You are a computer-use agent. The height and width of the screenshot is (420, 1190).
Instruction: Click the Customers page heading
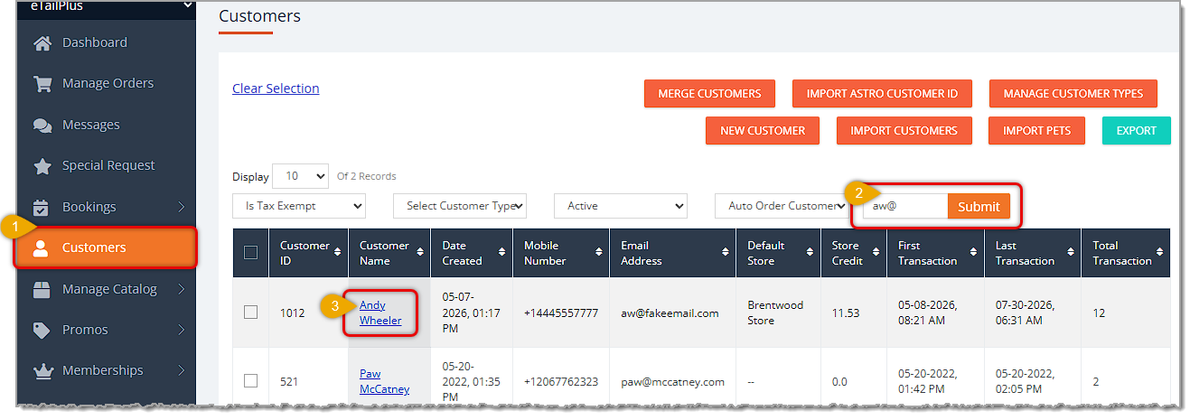(x=259, y=16)
